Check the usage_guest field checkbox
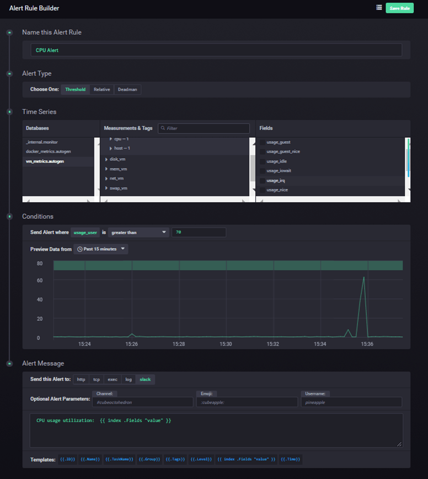Screen dimensions: 428x479 tap(263, 142)
